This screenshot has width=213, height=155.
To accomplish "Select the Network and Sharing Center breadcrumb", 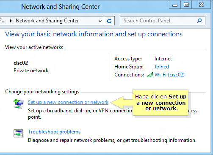I will (47, 21).
